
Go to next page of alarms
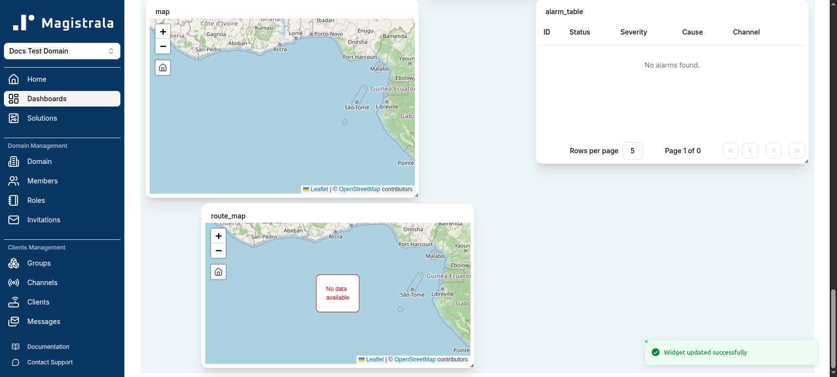[x=774, y=151]
